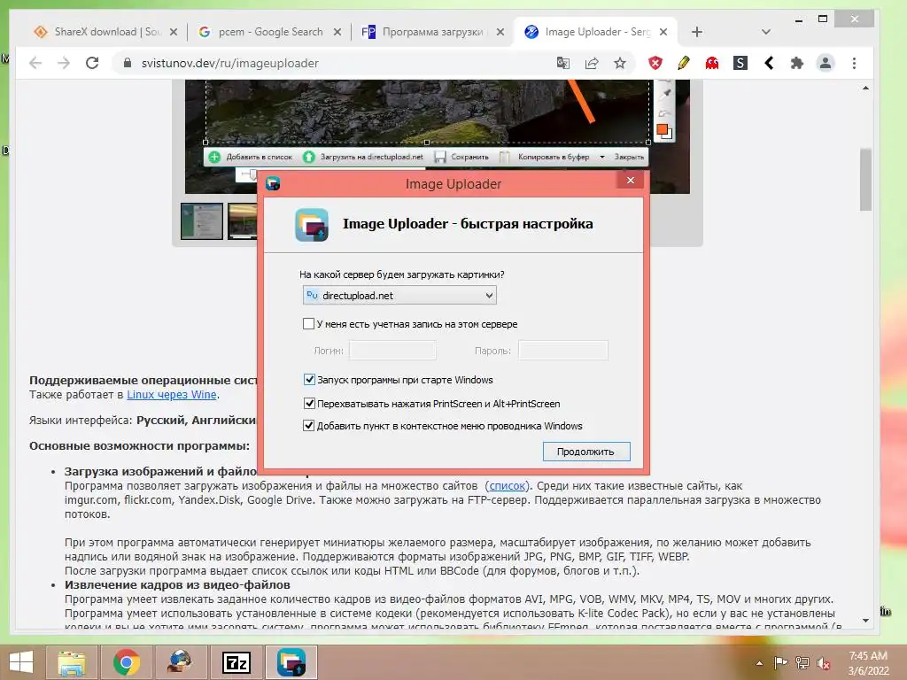This screenshot has width=907, height=680.
Task: Click the network tray icon
Action: point(802,662)
